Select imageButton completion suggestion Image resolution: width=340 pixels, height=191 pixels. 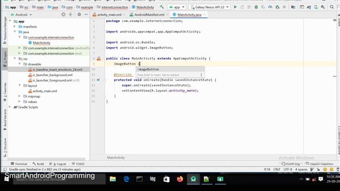[x=170, y=70]
